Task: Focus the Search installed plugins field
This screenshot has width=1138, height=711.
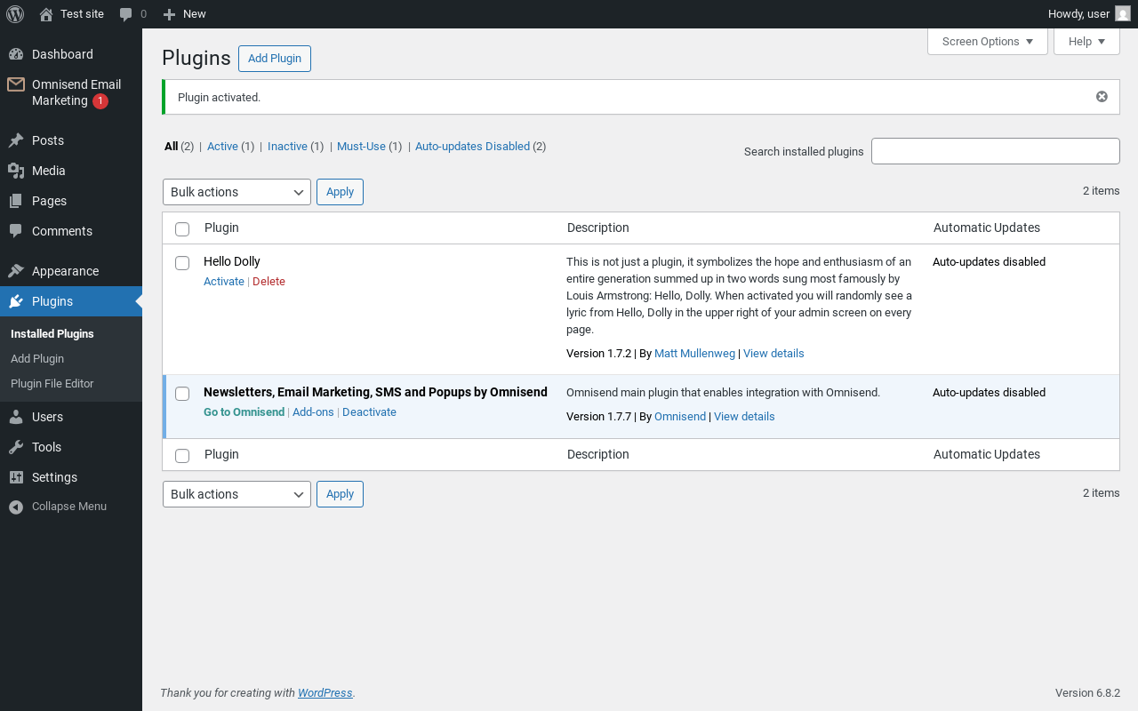Action: click(x=996, y=151)
